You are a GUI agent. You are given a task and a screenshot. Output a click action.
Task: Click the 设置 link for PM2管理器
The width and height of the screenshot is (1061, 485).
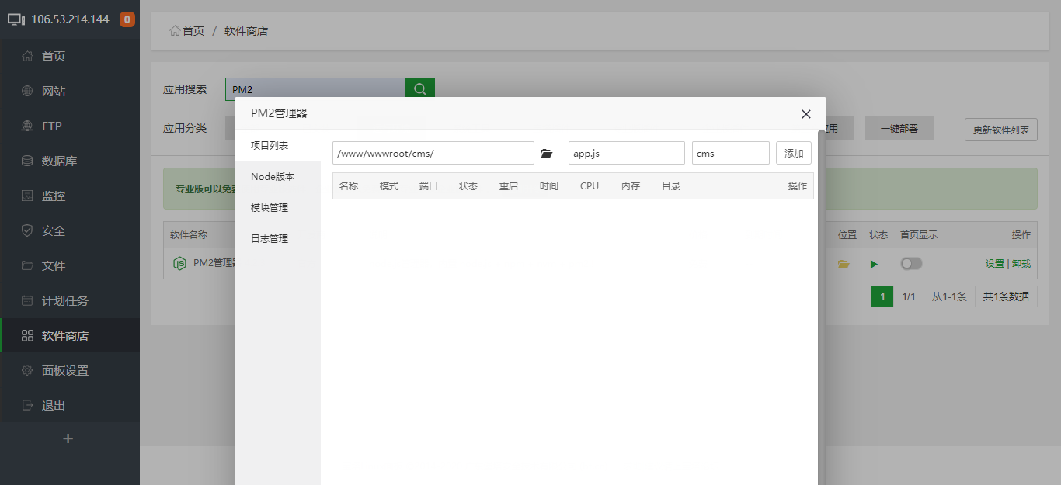point(994,264)
